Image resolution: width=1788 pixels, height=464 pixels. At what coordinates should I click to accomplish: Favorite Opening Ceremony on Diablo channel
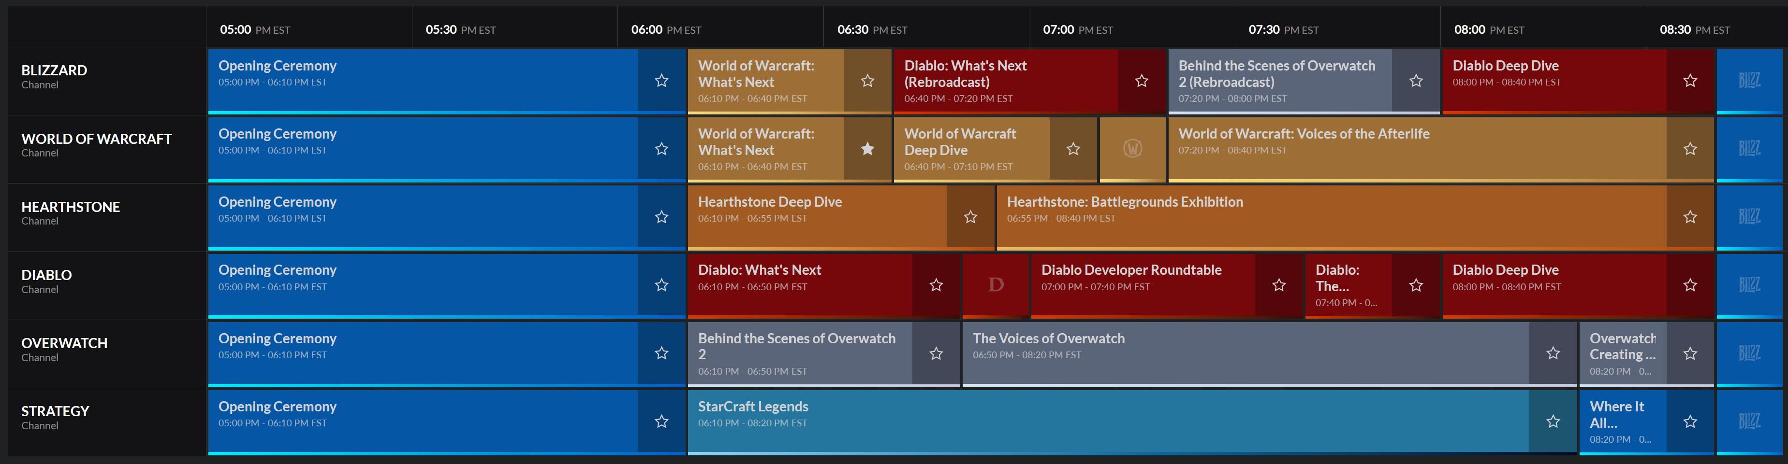(x=661, y=285)
